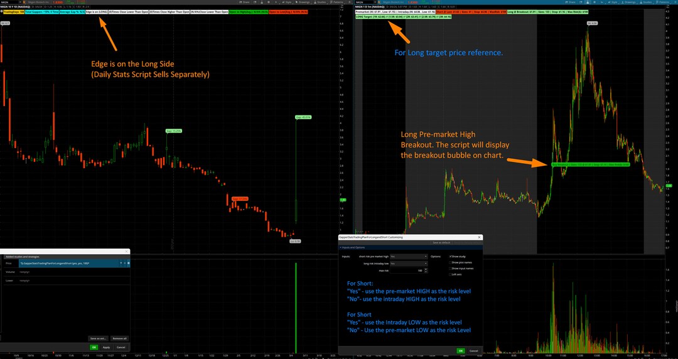Open Drawings menu on left chart toolbar
The image size is (678, 359).
pyautogui.click(x=303, y=2)
